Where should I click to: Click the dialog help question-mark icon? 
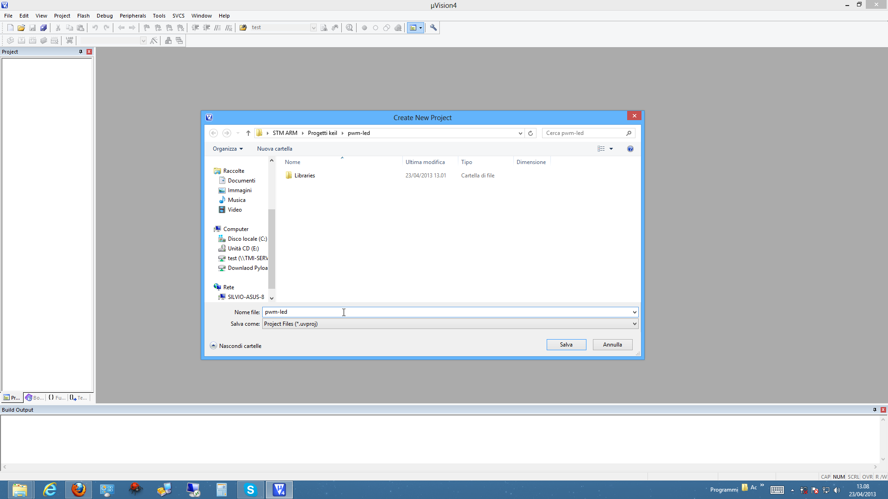(630, 149)
